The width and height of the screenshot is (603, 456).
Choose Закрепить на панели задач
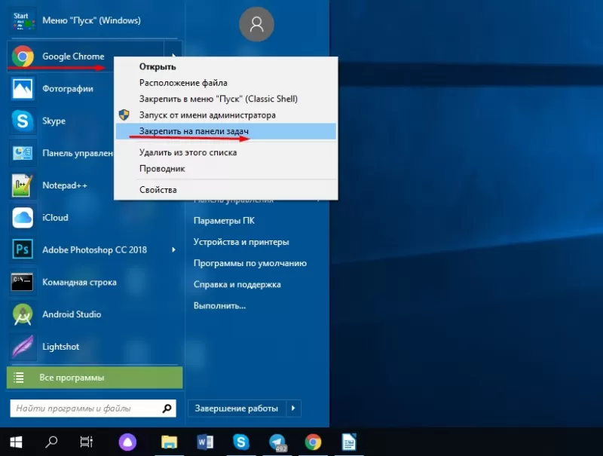(225, 131)
